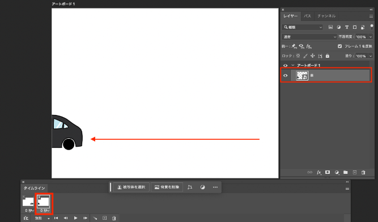Click the adjustment circle icon in contextual bar

coord(202,187)
